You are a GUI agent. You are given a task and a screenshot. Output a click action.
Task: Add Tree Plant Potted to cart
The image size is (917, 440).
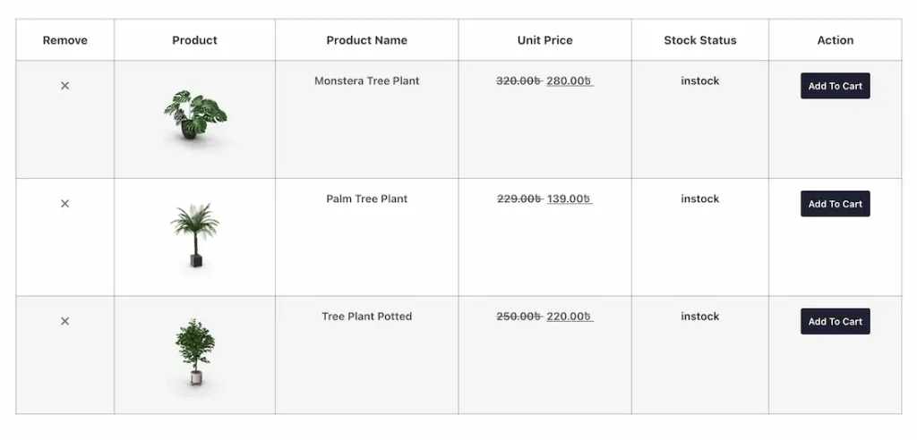point(836,321)
